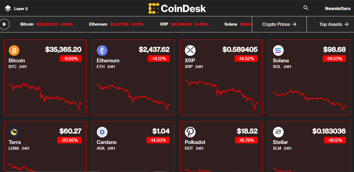Click the Polkadot logo icon
Viewport: 354px width, 172px height.
(190, 132)
